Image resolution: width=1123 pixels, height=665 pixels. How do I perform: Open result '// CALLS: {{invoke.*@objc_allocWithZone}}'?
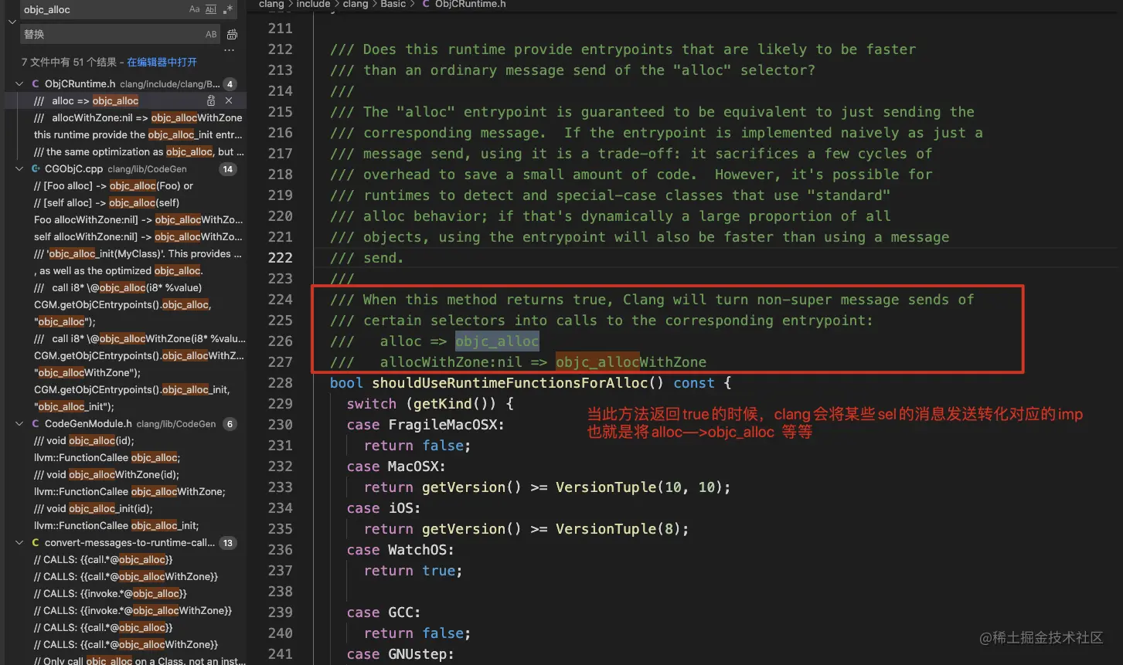133,611
